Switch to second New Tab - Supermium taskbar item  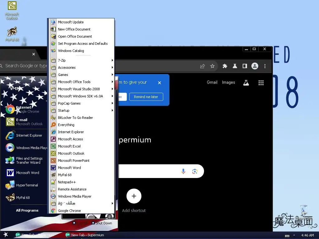point(85,235)
